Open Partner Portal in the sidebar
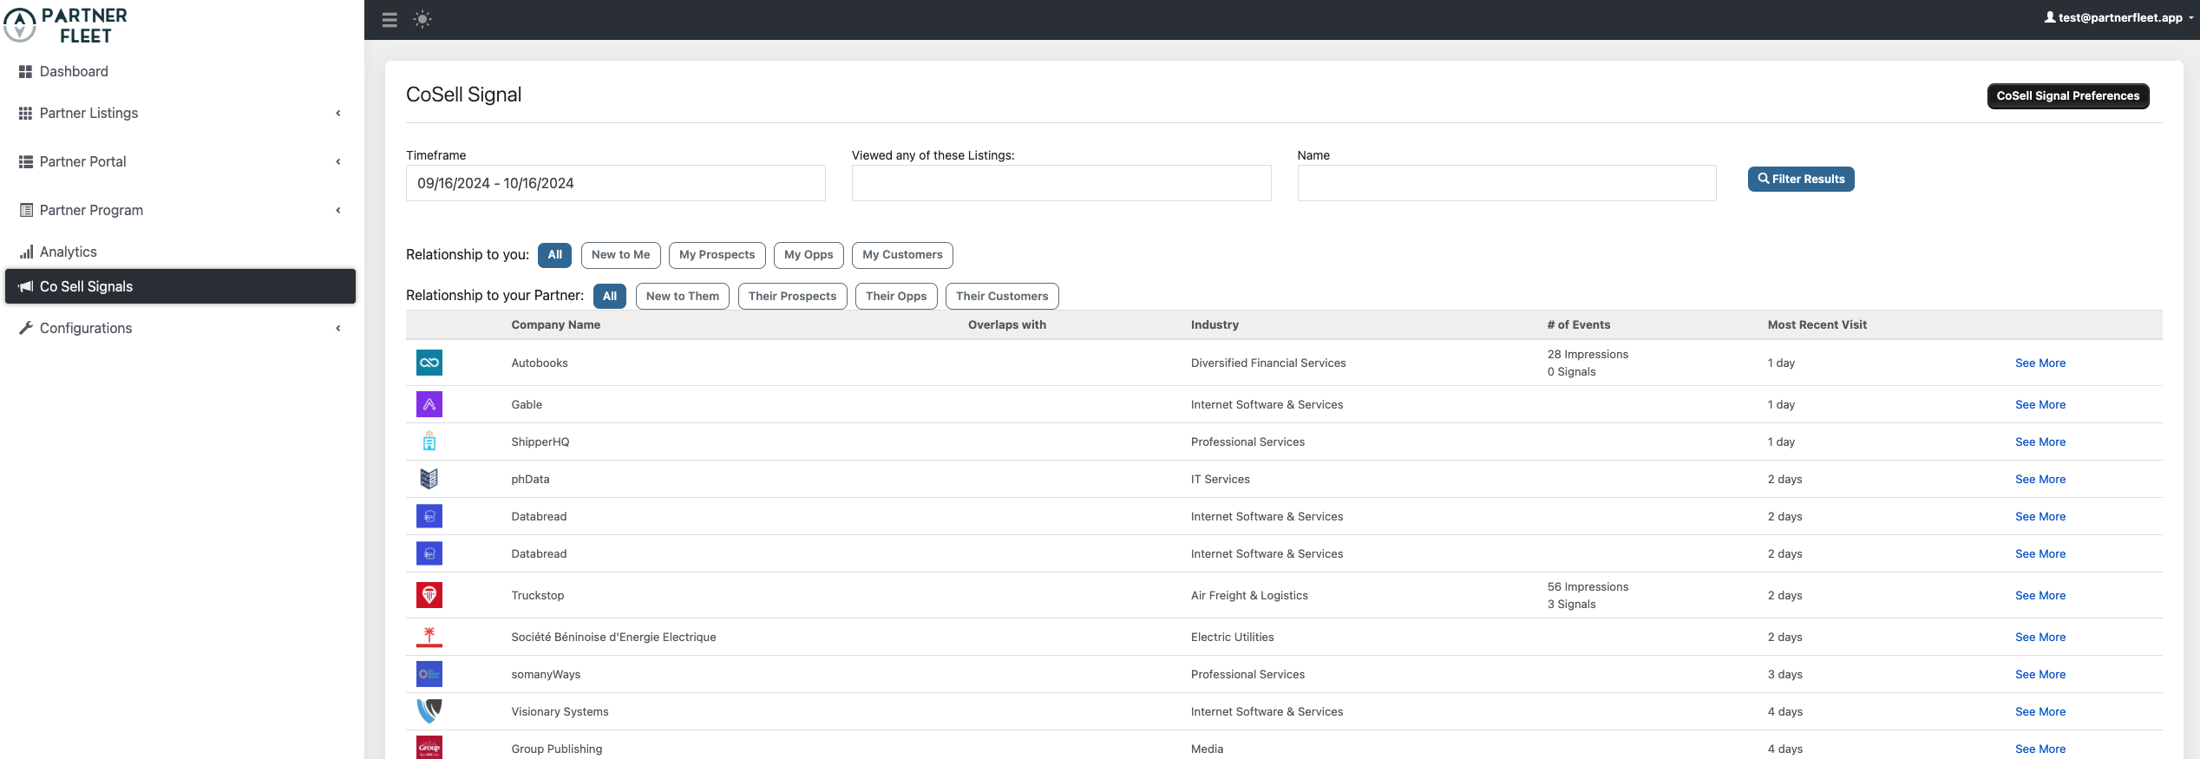Screen dimensions: 2200x759 click(180, 161)
